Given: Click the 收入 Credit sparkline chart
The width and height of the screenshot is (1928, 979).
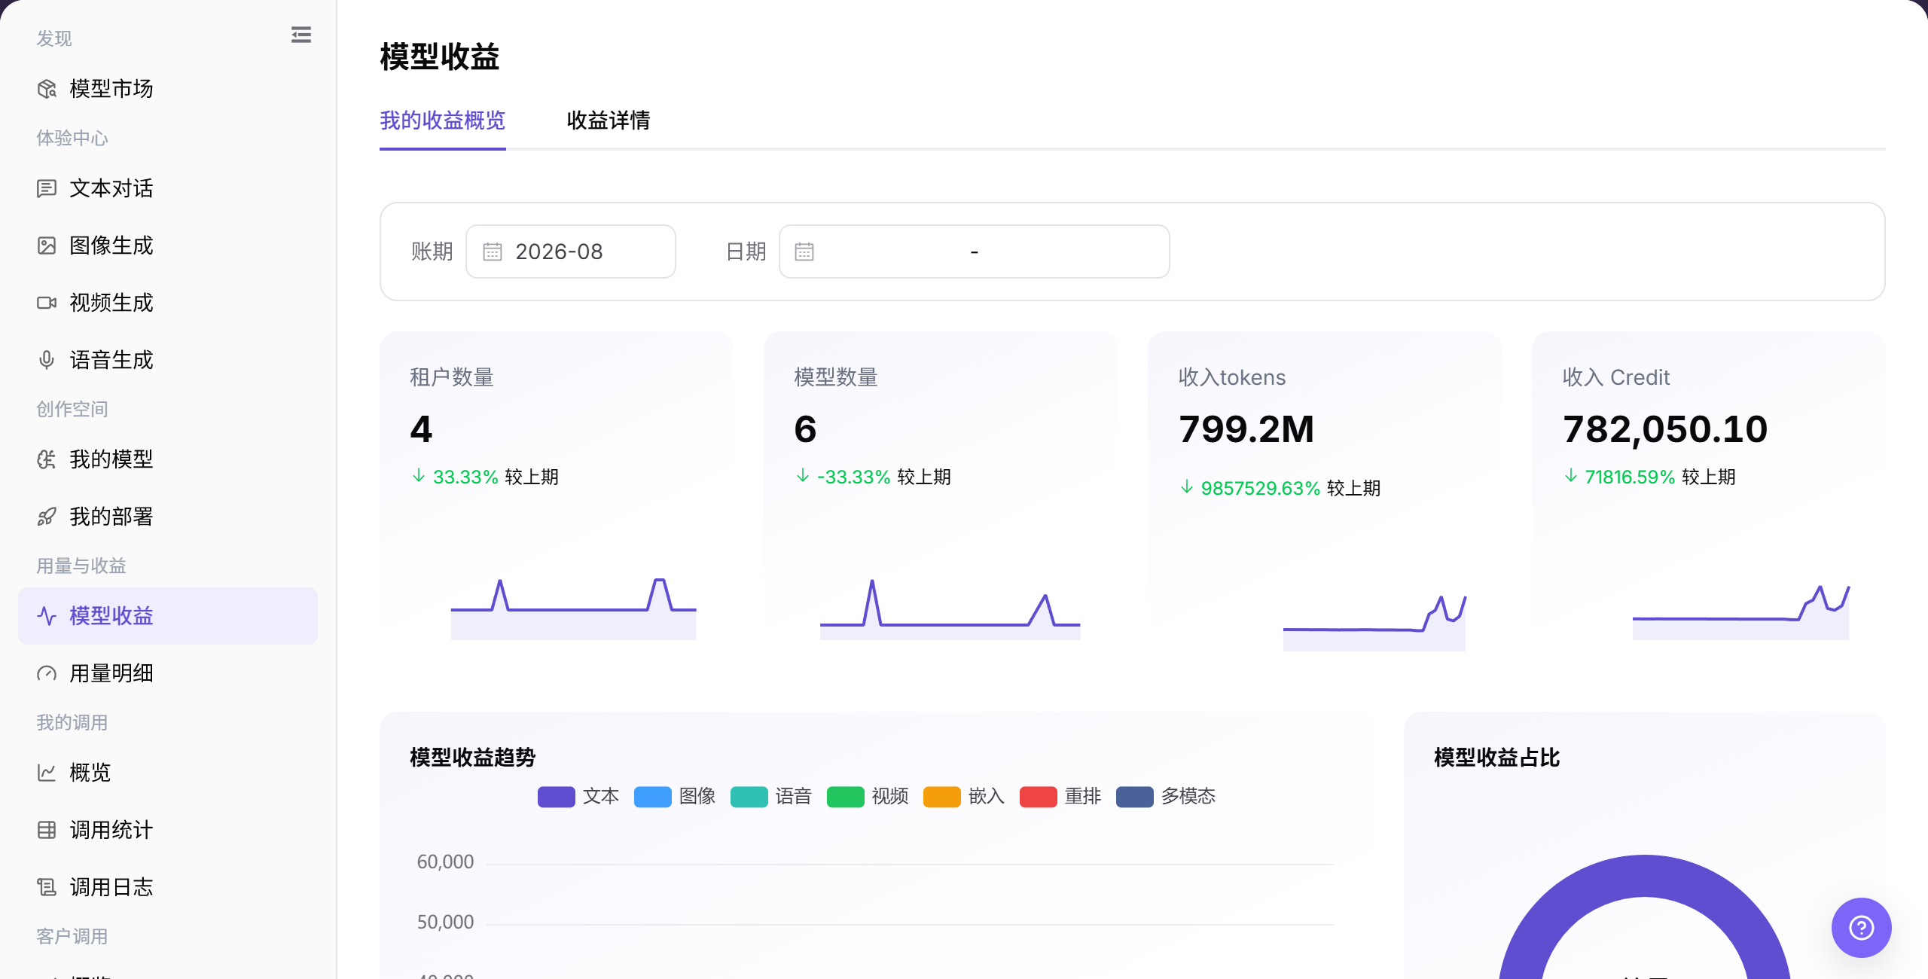Looking at the screenshot, I should pos(1740,611).
